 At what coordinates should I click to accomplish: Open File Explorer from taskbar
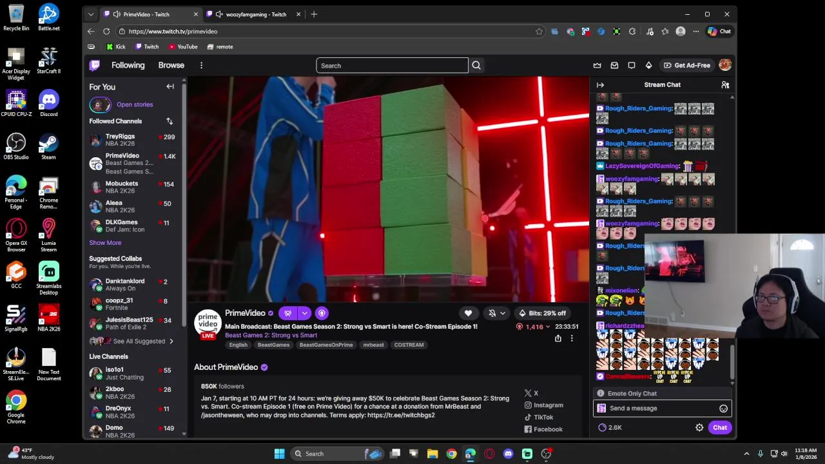pyautogui.click(x=432, y=454)
